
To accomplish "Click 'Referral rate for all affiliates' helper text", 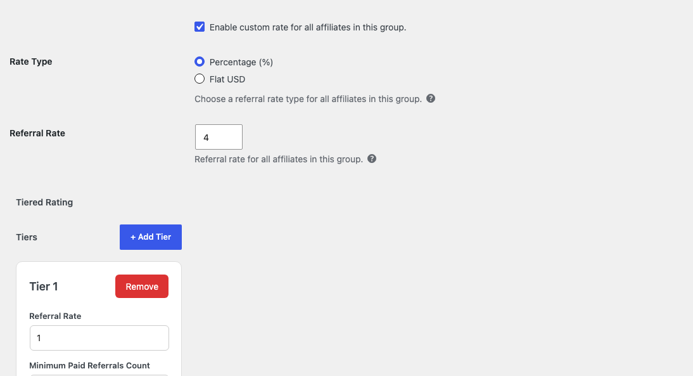I will (x=279, y=159).
